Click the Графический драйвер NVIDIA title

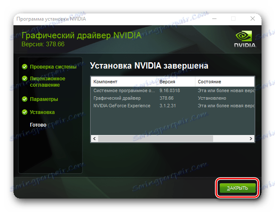pyautogui.click(x=81, y=36)
